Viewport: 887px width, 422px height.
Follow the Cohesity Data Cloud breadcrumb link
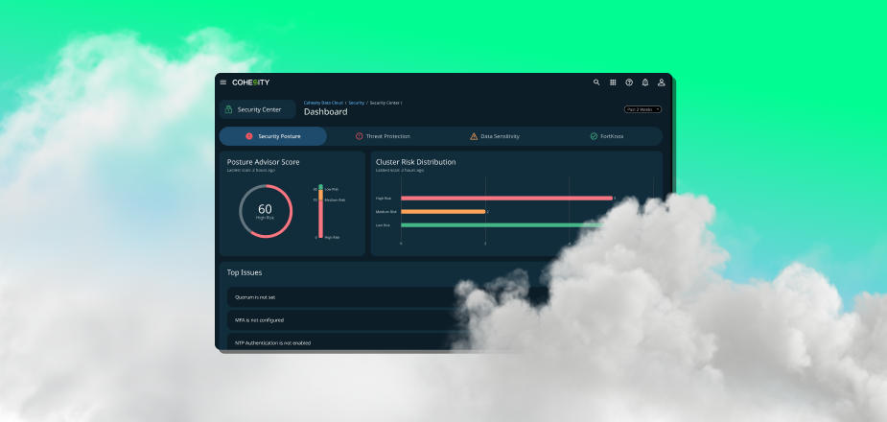click(x=323, y=103)
